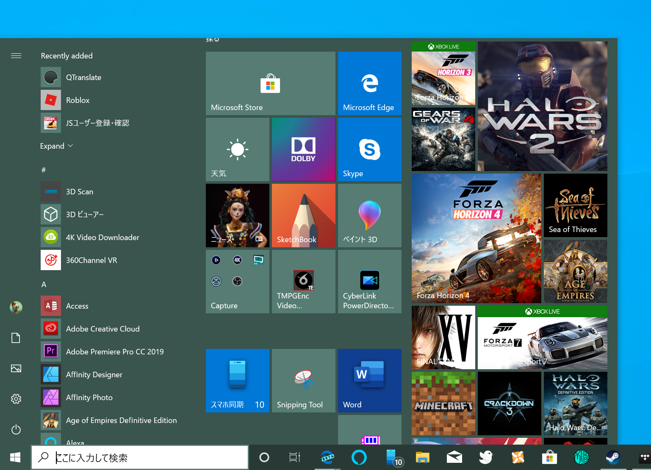Open Cortana circle in taskbar
This screenshot has height=470, width=651.
pyautogui.click(x=264, y=457)
